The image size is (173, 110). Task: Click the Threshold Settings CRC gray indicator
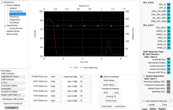click(x=168, y=82)
